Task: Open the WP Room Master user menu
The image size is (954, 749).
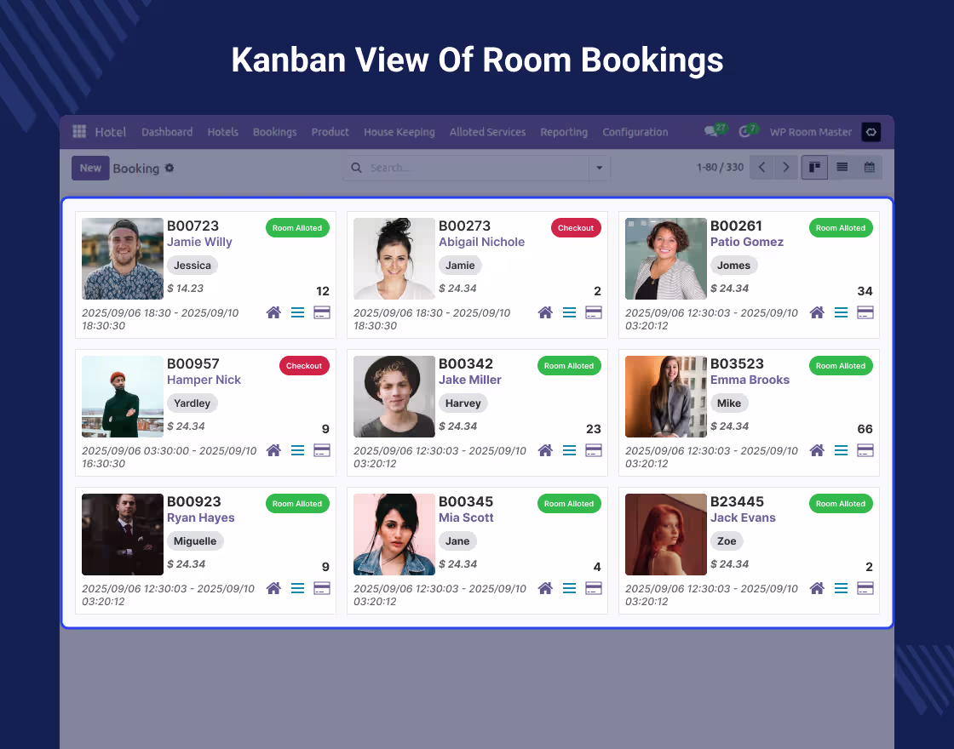Action: pos(810,132)
